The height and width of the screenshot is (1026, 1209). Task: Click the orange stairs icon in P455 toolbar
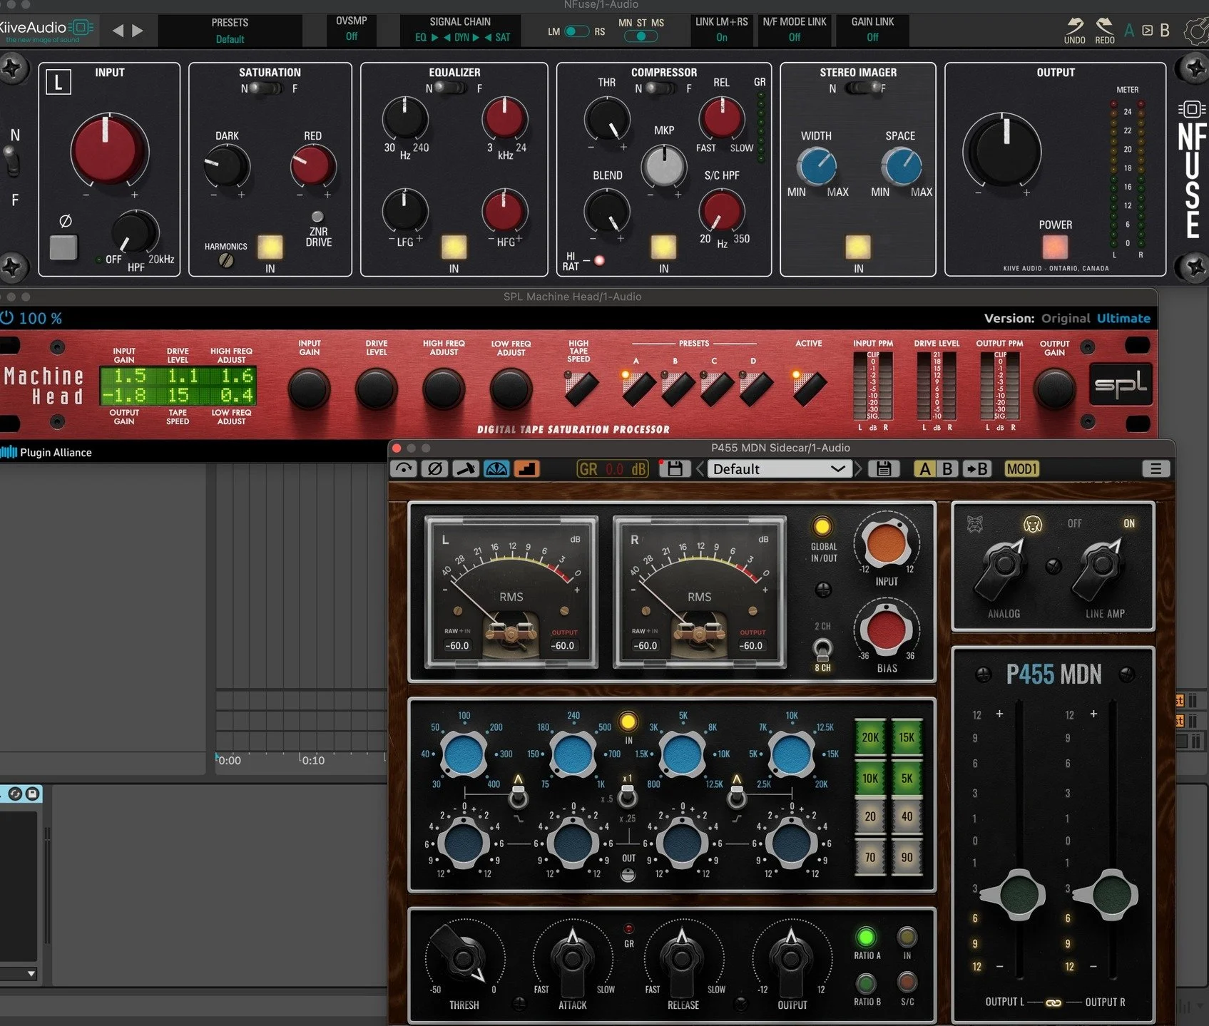[527, 468]
